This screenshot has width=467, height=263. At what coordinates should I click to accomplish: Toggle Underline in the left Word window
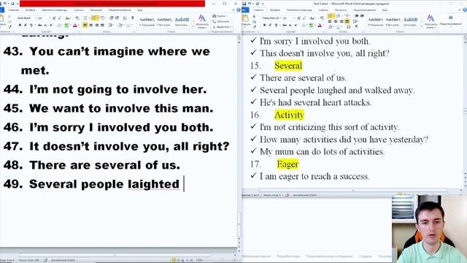(x=31, y=26)
